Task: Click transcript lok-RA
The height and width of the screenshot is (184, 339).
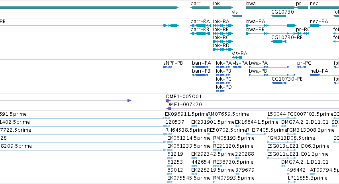Action: (x=223, y=26)
